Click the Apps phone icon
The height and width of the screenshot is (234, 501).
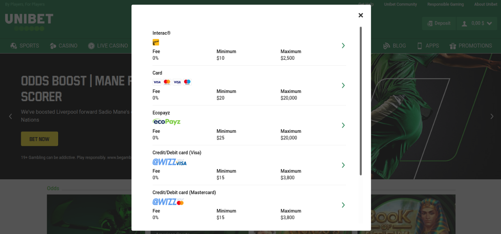(420, 46)
